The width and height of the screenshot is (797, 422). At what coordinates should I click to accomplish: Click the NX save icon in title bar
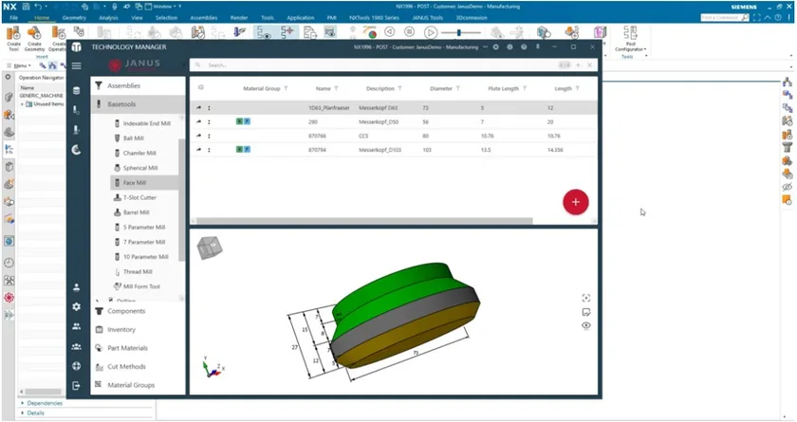26,7
